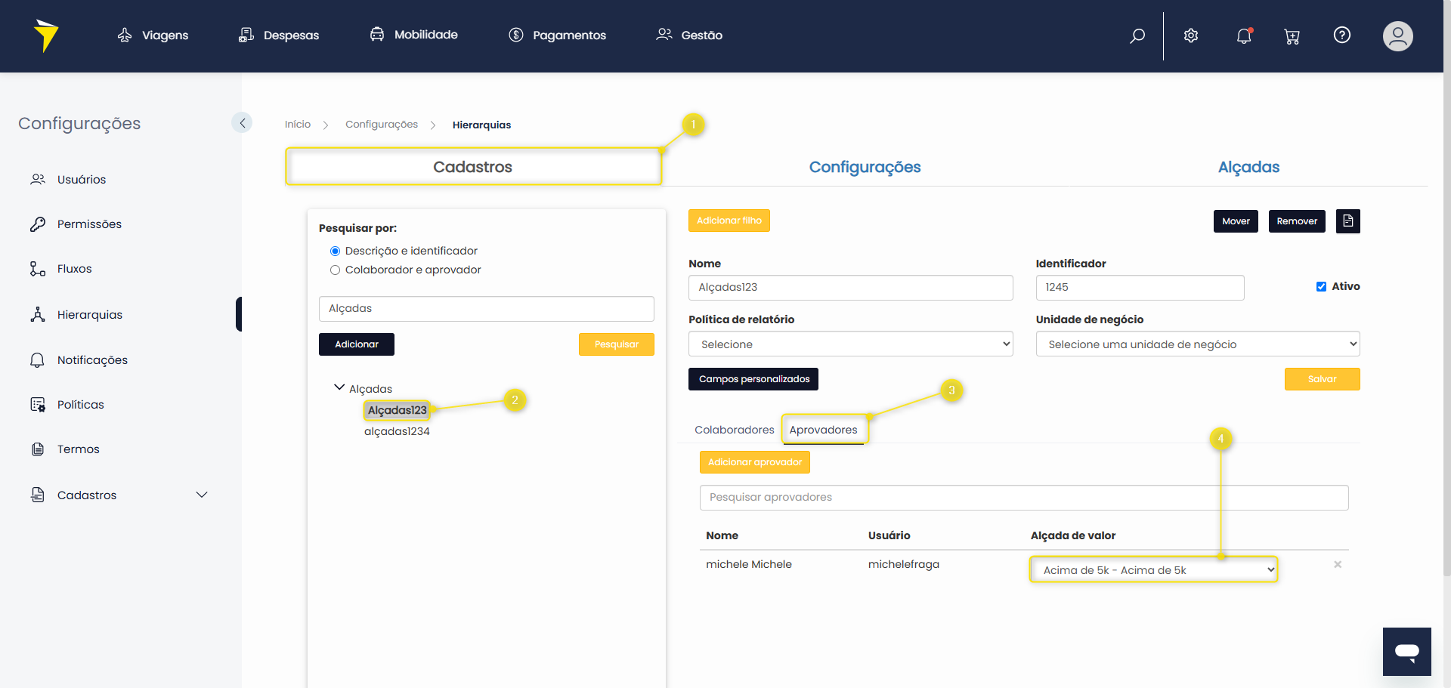This screenshot has width=1451, height=688.
Task: Remove approver michele with the X icon
Action: click(1337, 564)
